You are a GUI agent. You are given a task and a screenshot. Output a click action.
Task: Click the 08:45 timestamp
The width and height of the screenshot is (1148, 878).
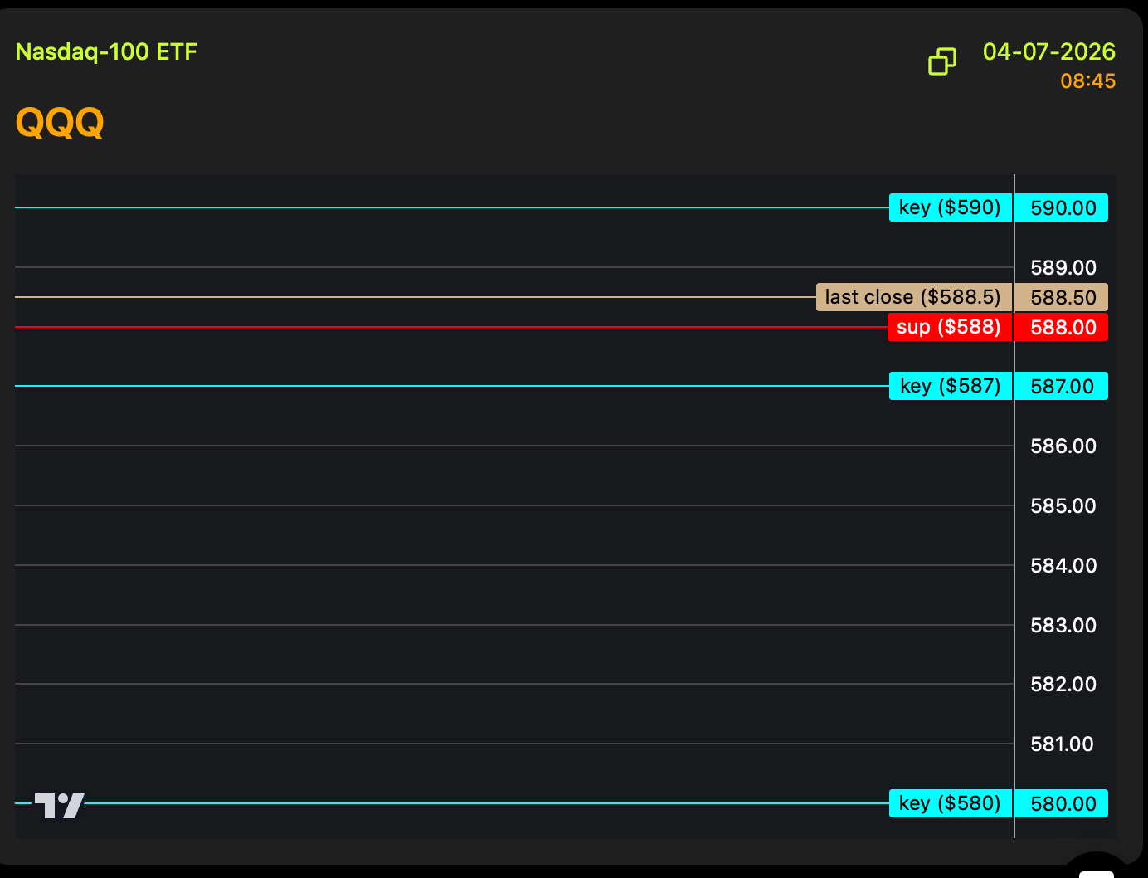click(x=1087, y=81)
